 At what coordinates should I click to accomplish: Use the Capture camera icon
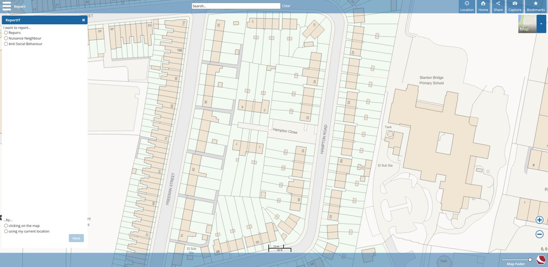(x=514, y=5)
